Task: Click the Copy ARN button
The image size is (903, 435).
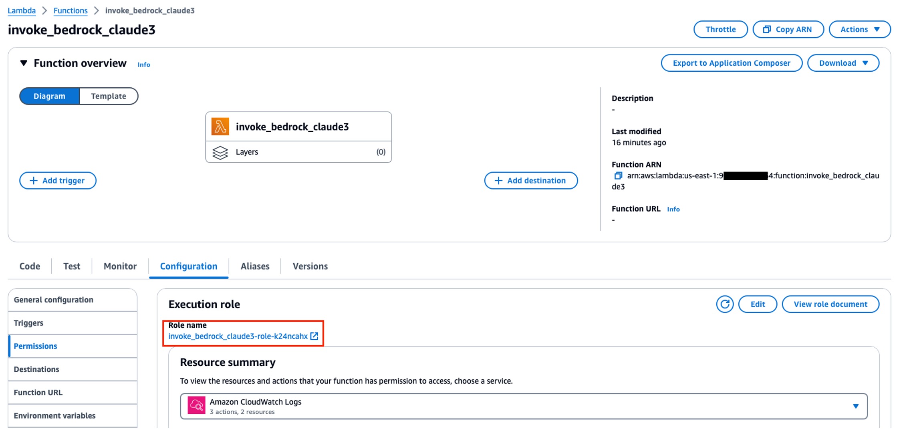Action: 788,29
